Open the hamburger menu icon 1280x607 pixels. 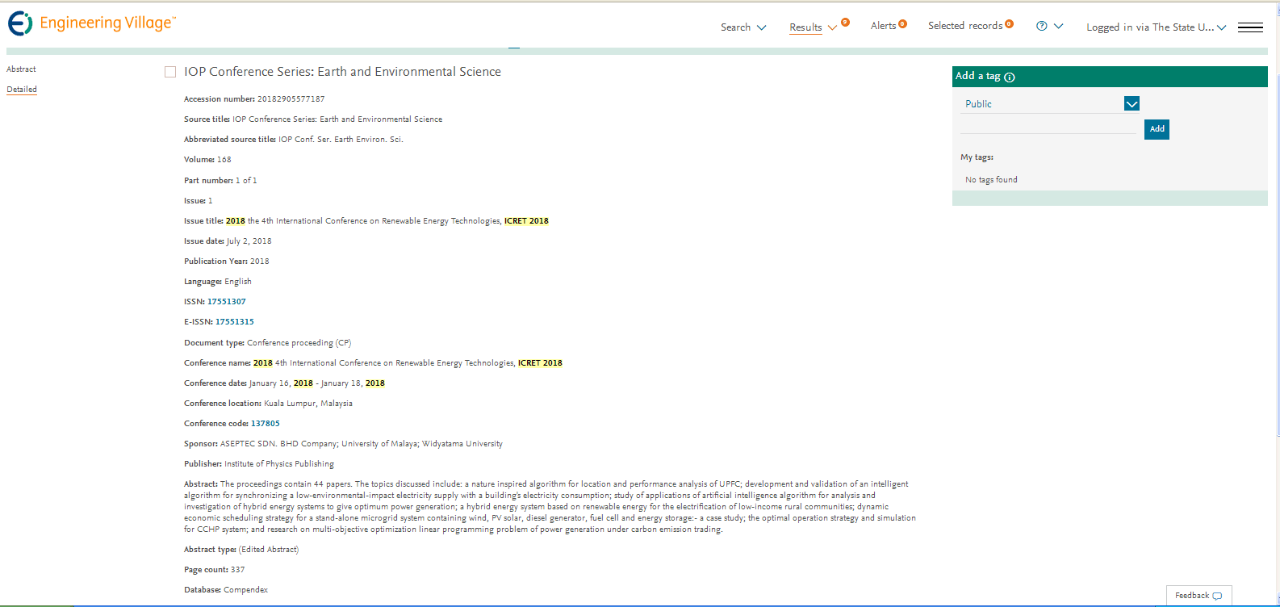click(1250, 27)
